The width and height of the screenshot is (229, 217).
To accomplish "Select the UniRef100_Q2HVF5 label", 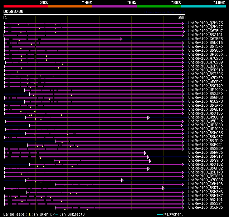I will (205, 66).
